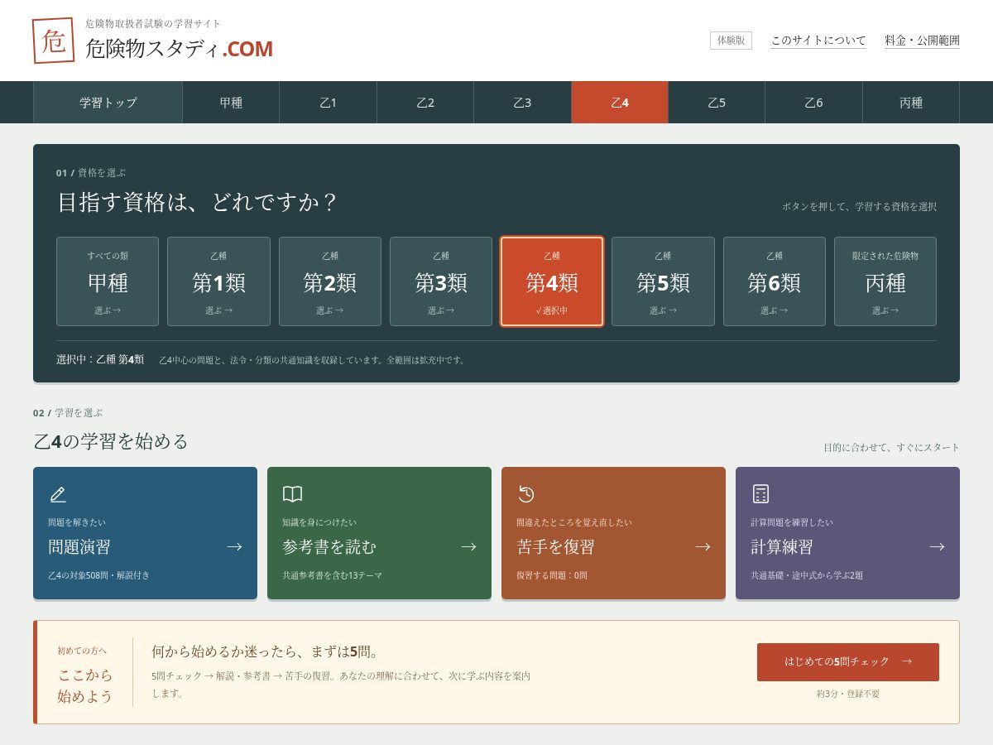Viewport: 993px width, 745px height.
Task: Click the open book icon on 参考書を読む card
Action: point(292,494)
